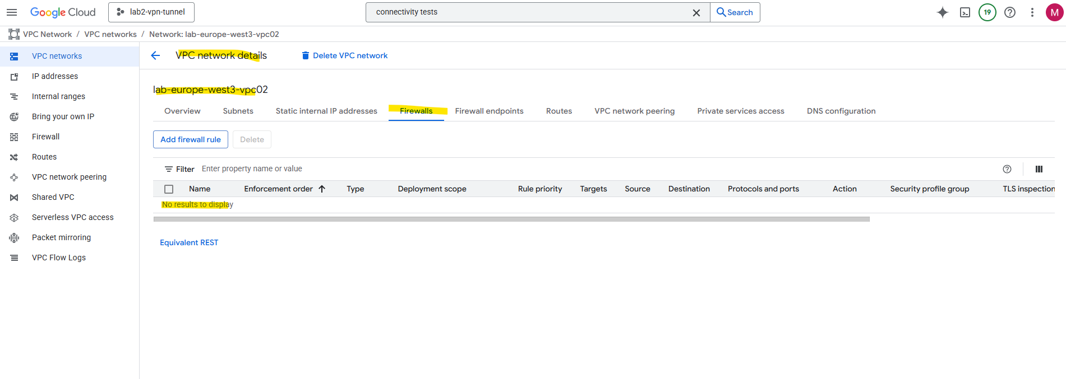
Task: Open column display options icon
Action: click(x=1039, y=169)
